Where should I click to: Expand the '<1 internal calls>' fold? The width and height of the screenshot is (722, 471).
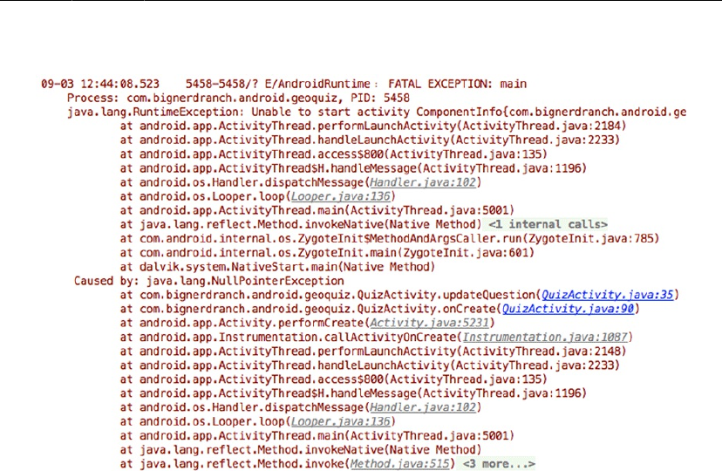(548, 224)
